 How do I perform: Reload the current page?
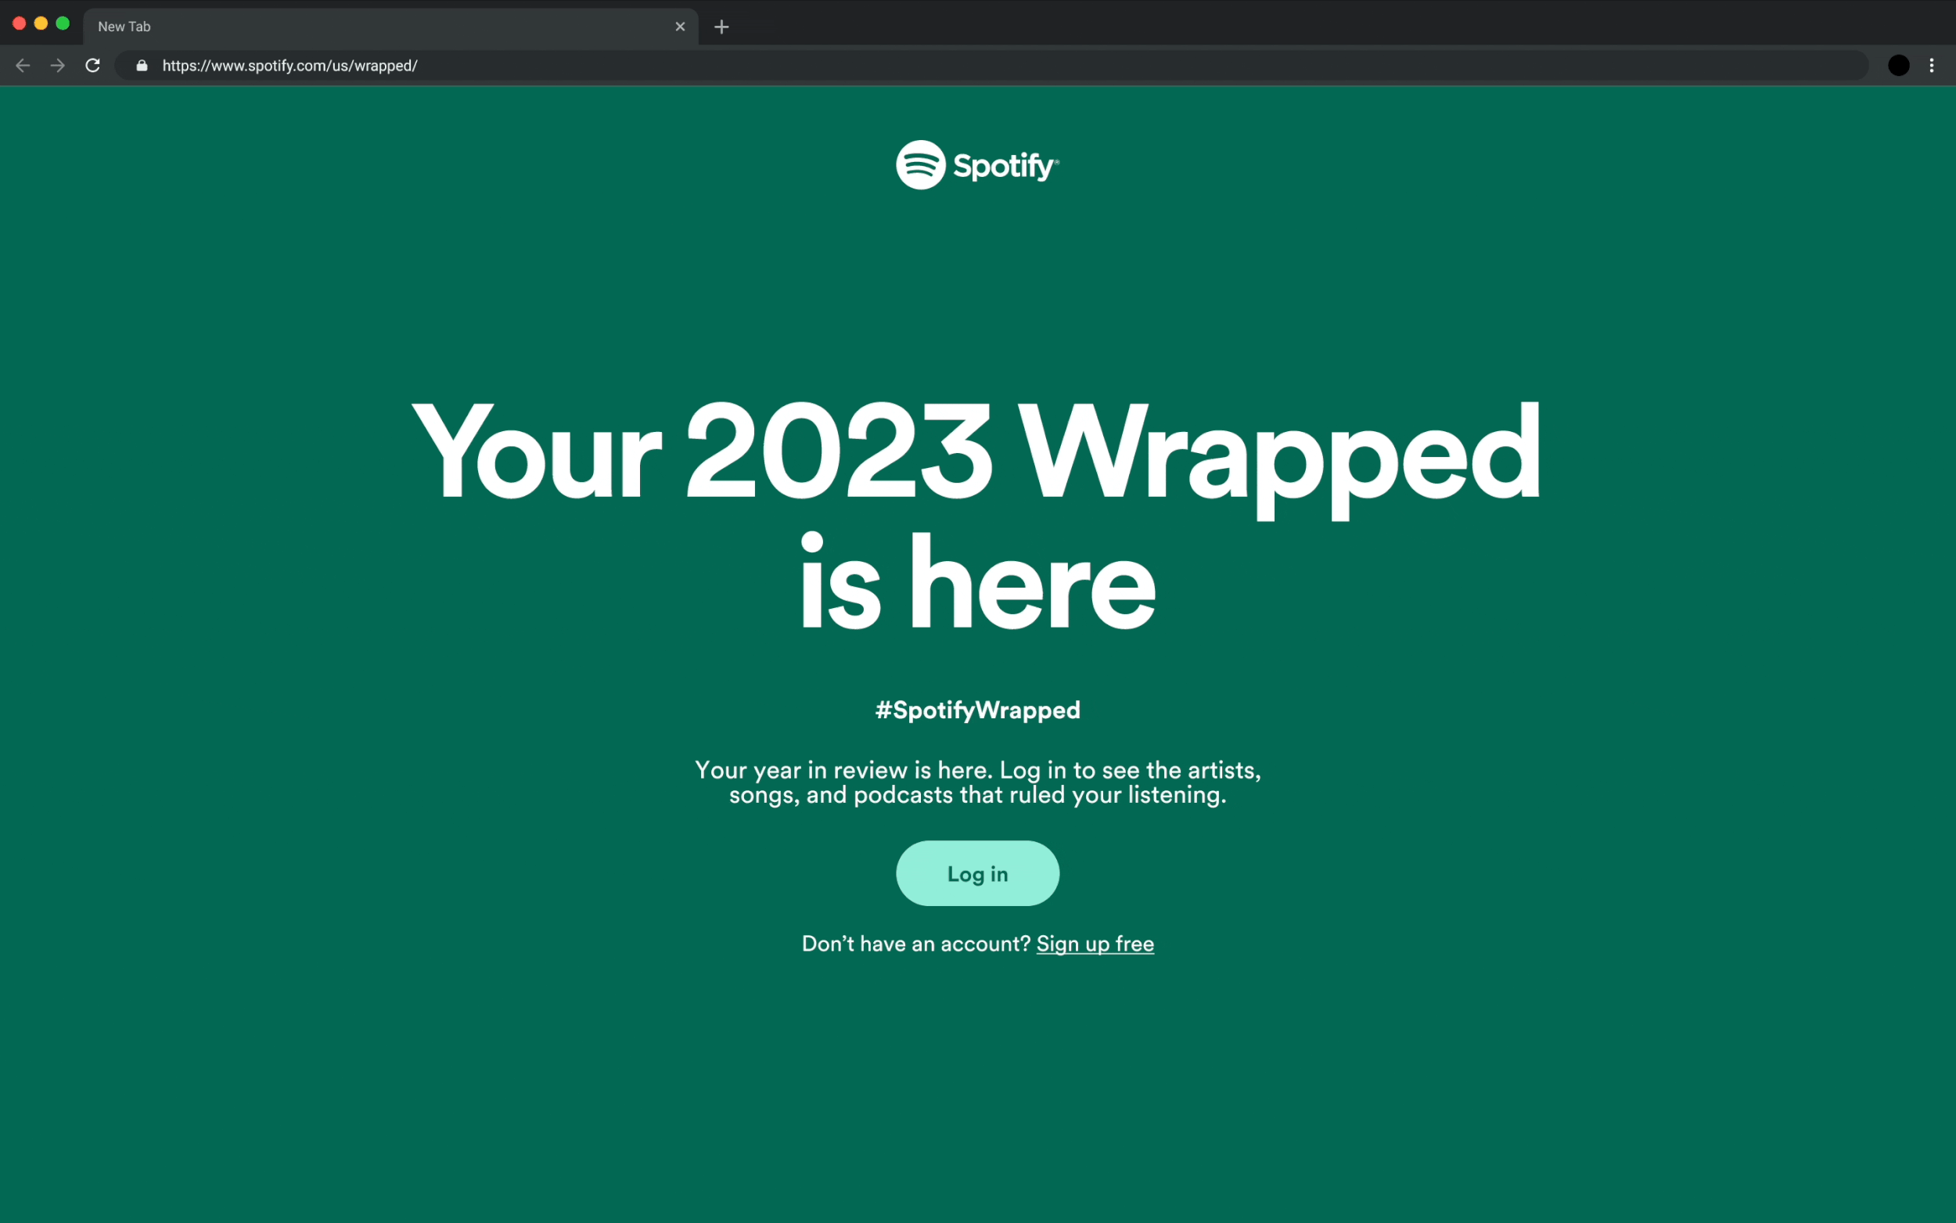(92, 66)
